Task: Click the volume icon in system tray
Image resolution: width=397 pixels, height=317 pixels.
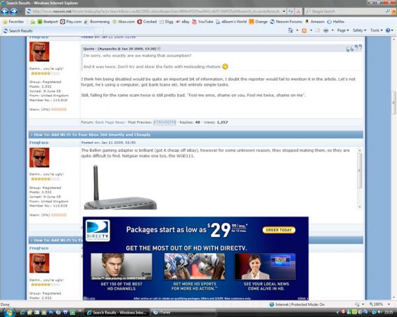Action: tap(379, 312)
